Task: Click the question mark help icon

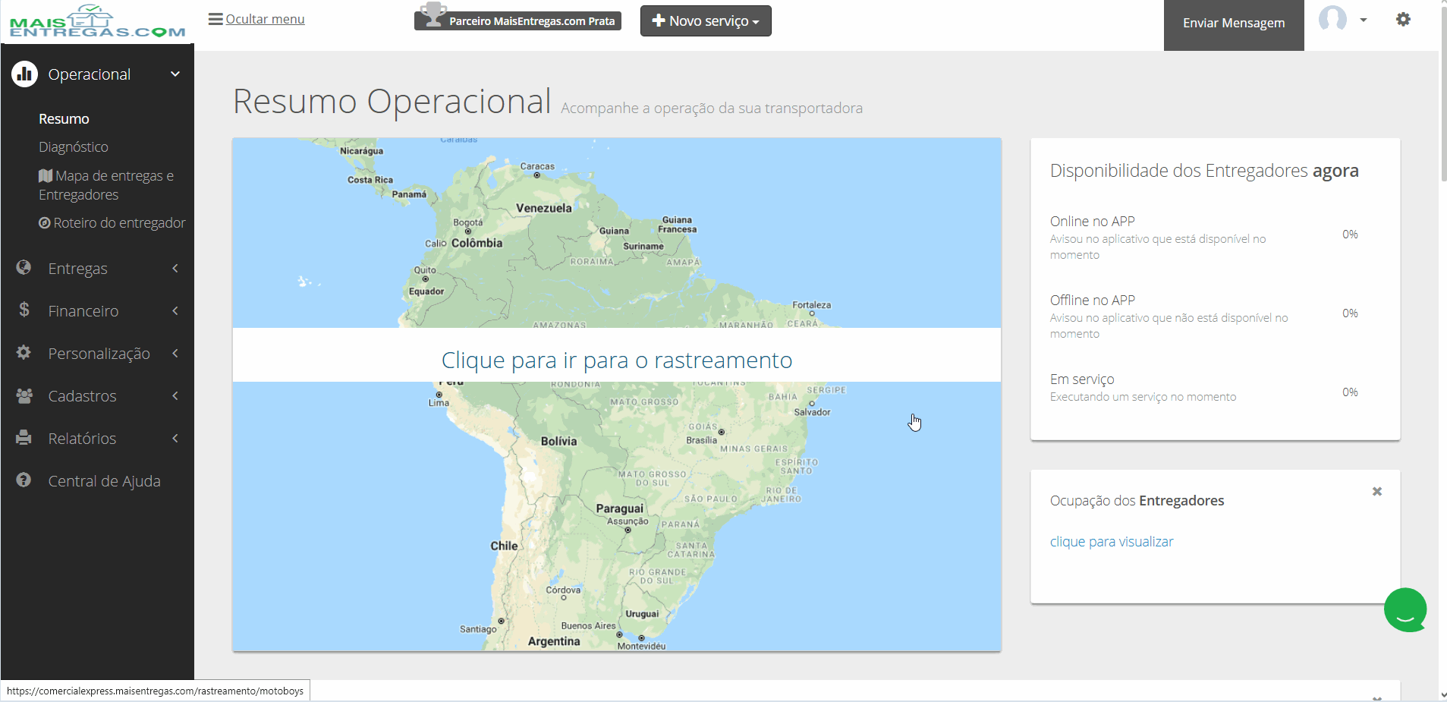Action: [x=24, y=480]
